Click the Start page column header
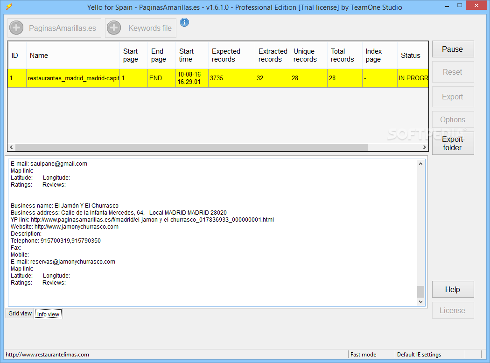Image resolution: width=490 pixels, height=363 pixels. 133,56
